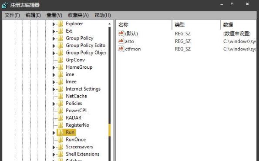This screenshot has width=259, height=161.
Task: Open the 收藏夹(A) menu
Action: [x=78, y=15]
